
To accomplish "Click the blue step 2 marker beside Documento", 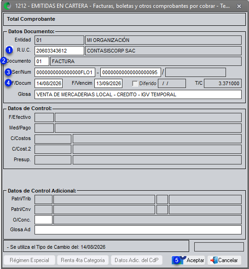I will (3, 61).
